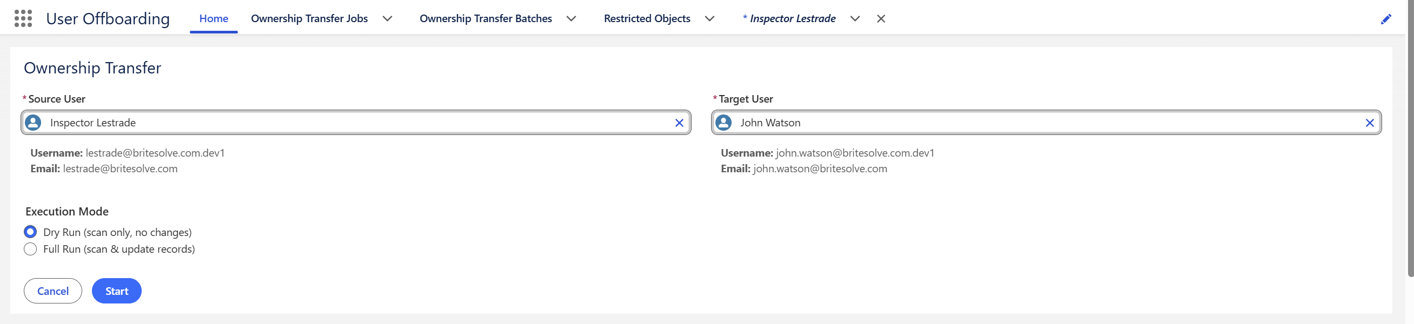Open the App Launcher dots grid
The image size is (1414, 324).
pyautogui.click(x=23, y=19)
